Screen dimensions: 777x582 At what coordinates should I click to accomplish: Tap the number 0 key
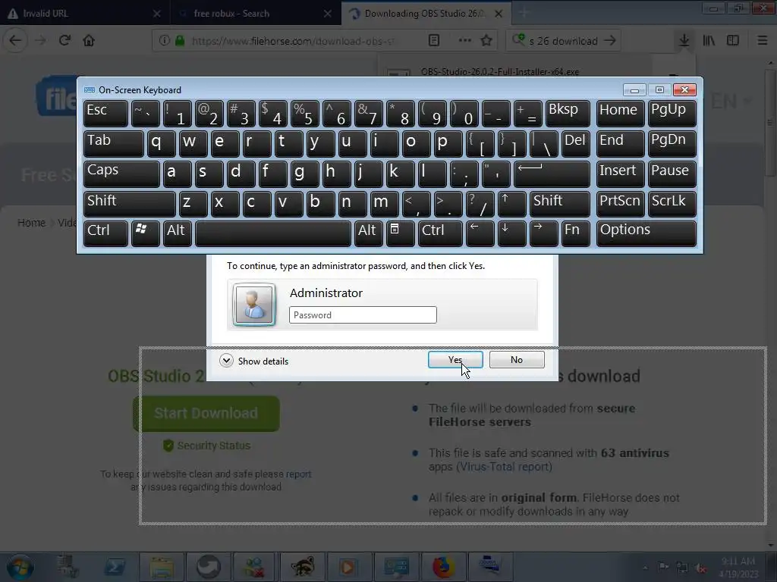464,114
